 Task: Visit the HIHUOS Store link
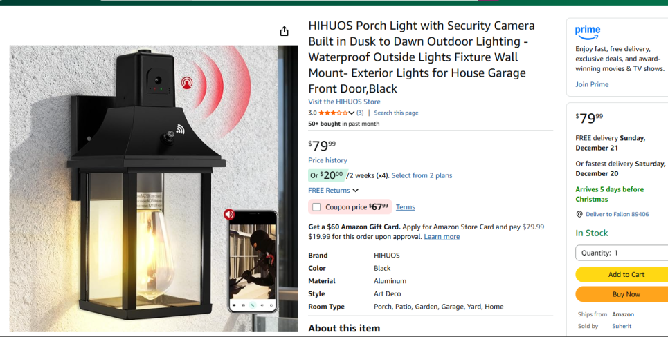click(344, 102)
